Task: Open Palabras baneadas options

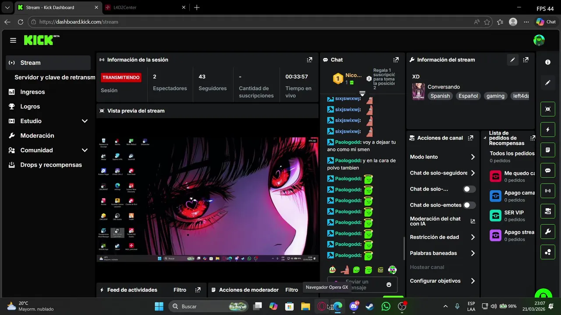Action: (x=443, y=253)
